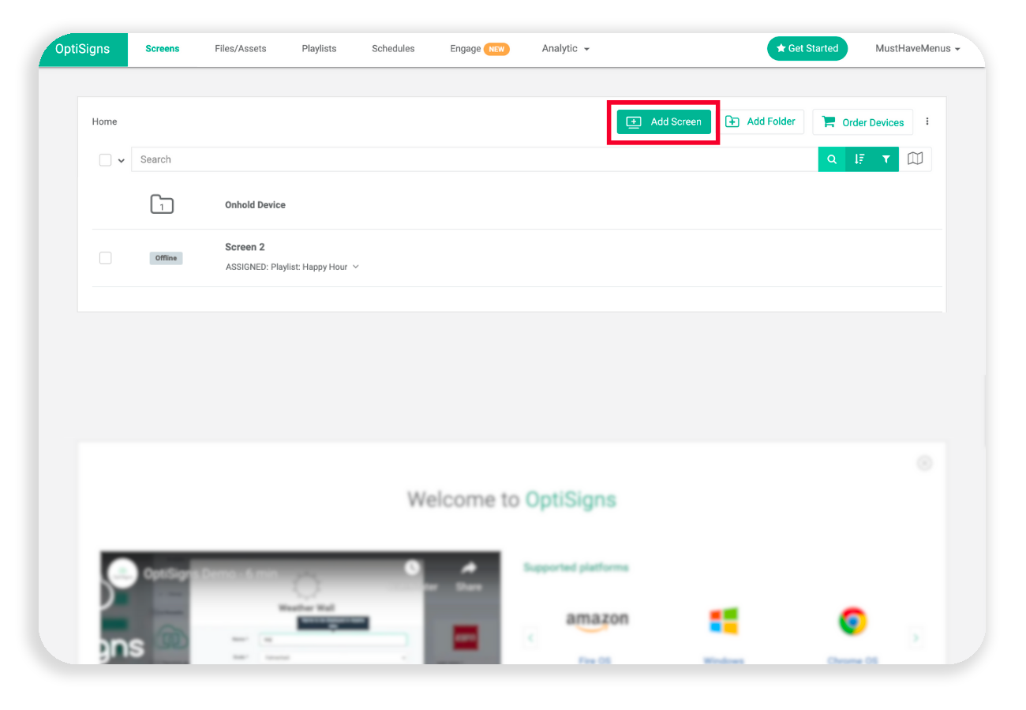Click the Home breadcrumb
1026x710 pixels.
click(104, 121)
